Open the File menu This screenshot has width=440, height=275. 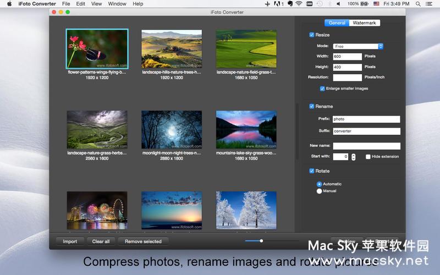pyautogui.click(x=66, y=4)
